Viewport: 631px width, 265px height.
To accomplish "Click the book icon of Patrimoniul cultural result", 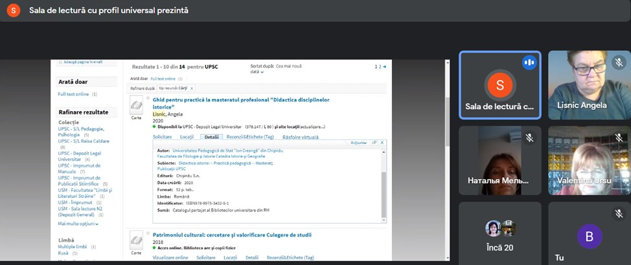I will [x=136, y=240].
